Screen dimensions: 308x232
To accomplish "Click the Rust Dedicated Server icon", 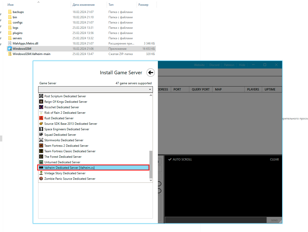I will 41,118.
